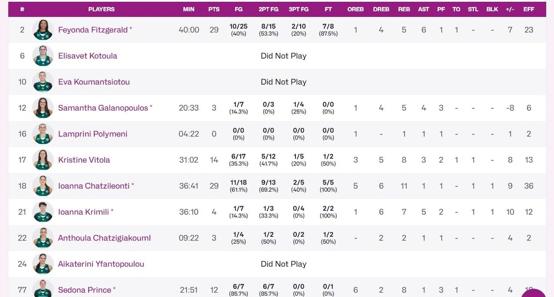Click Ioanna Chatzileonti's avatar
Screen dimensions: 554x297
coord(43,186)
